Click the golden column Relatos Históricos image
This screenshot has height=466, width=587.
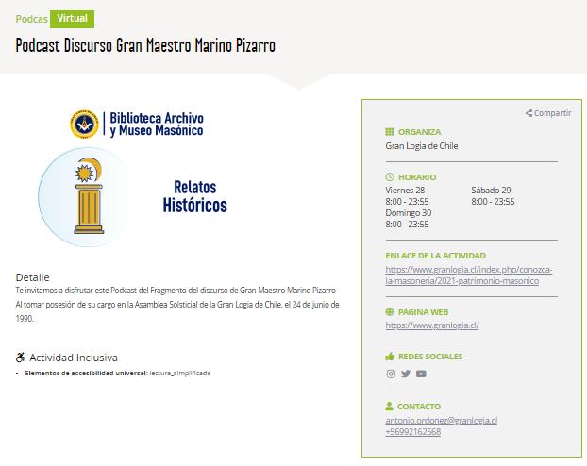click(x=89, y=196)
